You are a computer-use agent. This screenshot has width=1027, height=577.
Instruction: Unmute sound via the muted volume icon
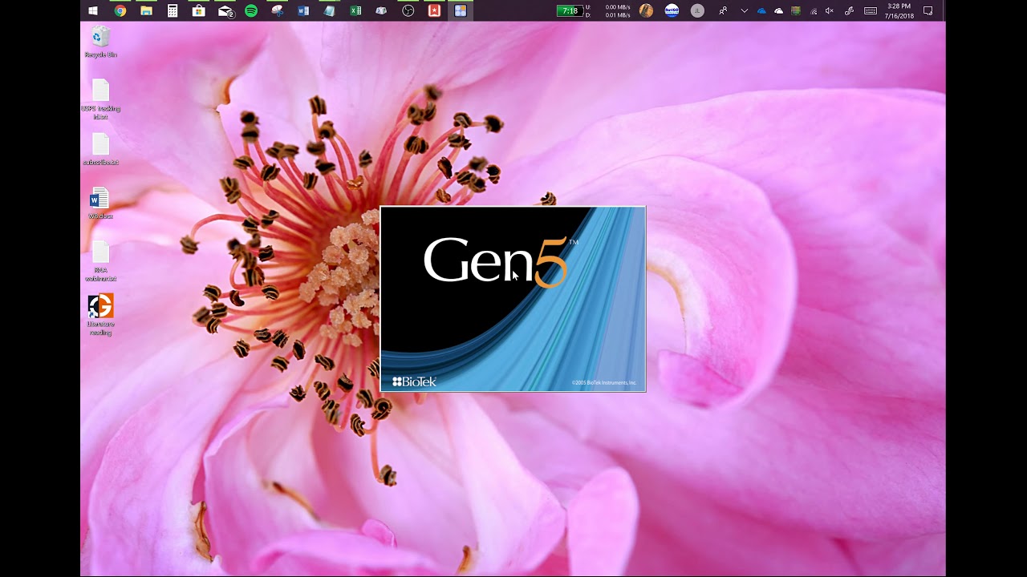pos(830,10)
